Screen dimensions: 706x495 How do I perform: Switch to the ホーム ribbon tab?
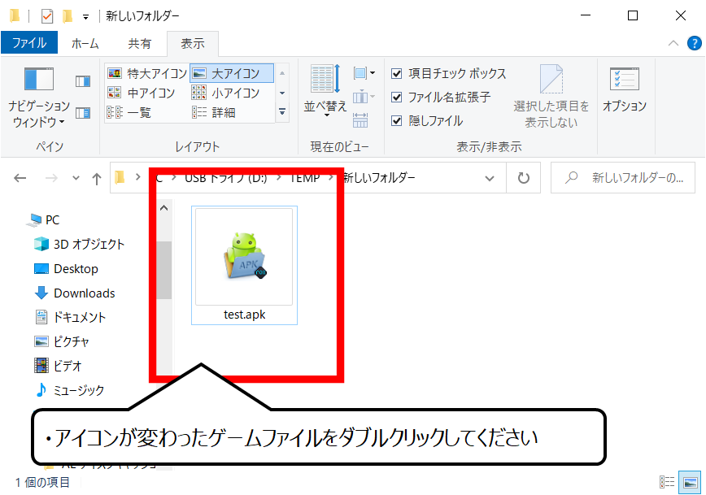click(85, 43)
